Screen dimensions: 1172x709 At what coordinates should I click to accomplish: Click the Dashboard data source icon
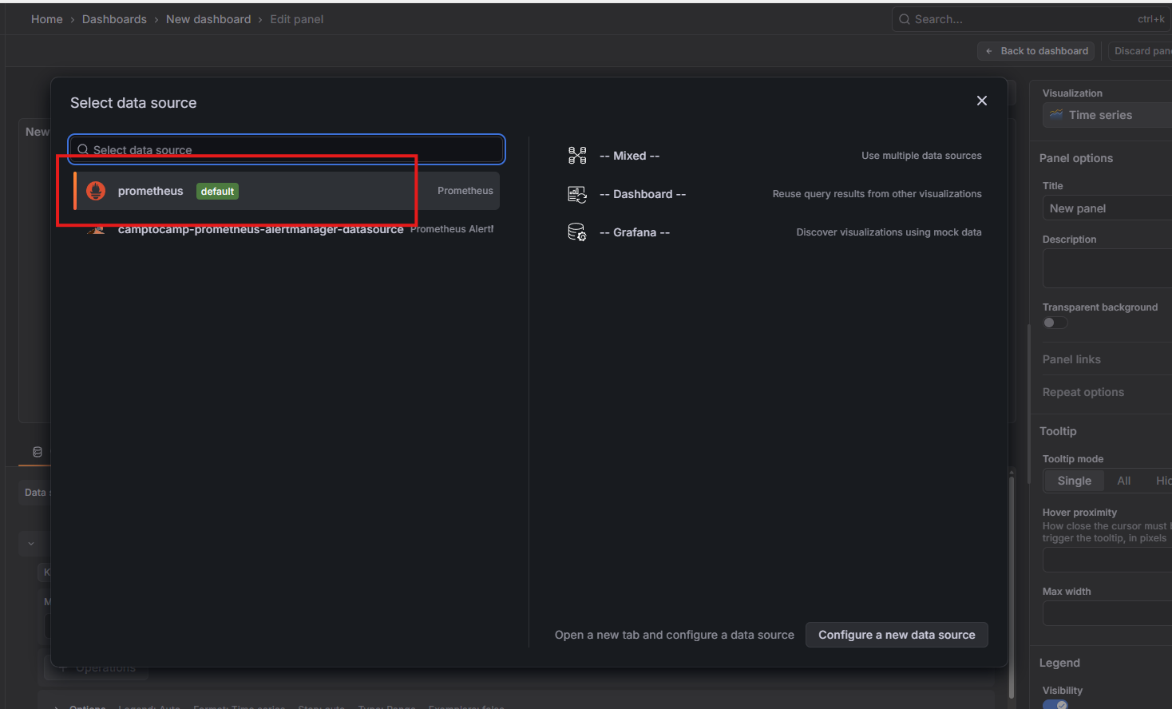tap(576, 194)
